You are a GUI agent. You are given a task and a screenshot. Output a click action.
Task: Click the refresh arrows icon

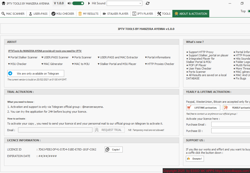pos(148,3)
